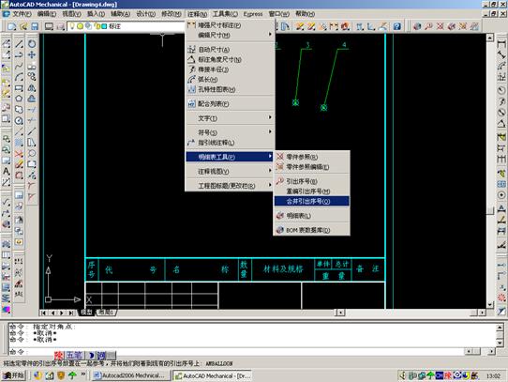Click the Open file icon
Viewport: 508px width, 382px height.
pyautogui.click(x=23, y=26)
